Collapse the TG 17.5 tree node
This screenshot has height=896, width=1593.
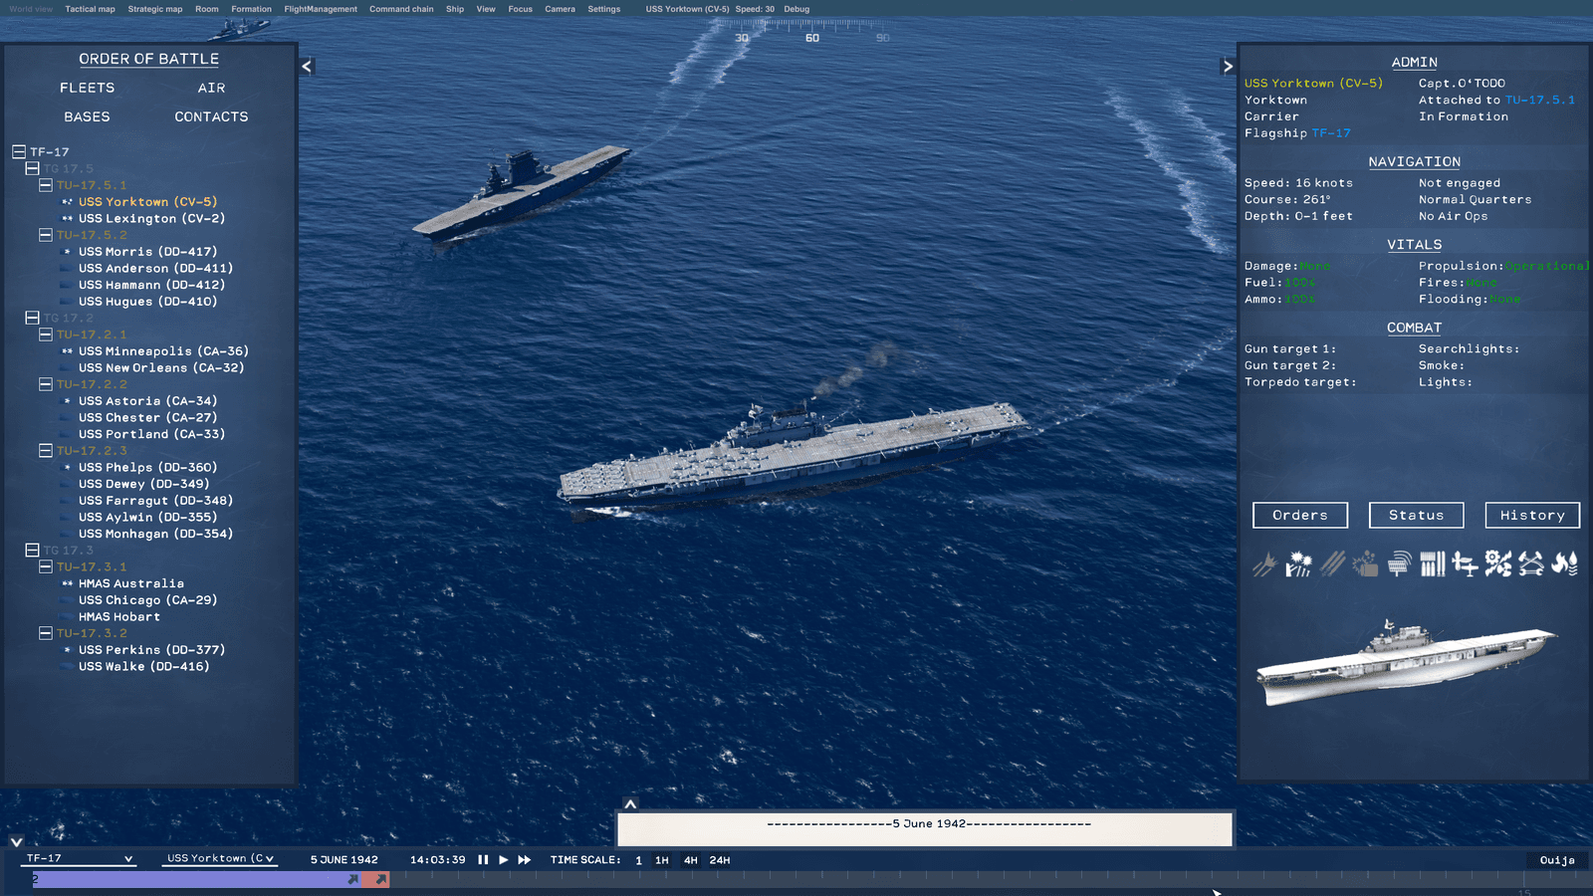click(x=32, y=169)
